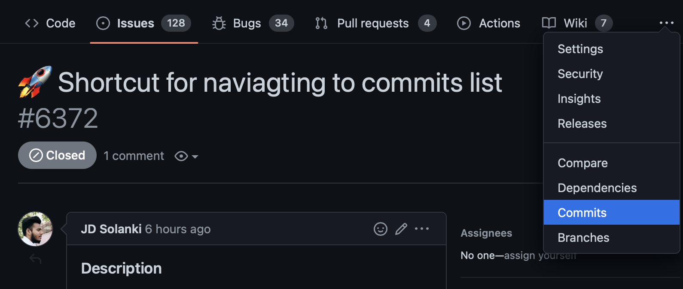Viewport: 683px width, 289px height.
Task: Click the Closed status badge
Action: (57, 155)
